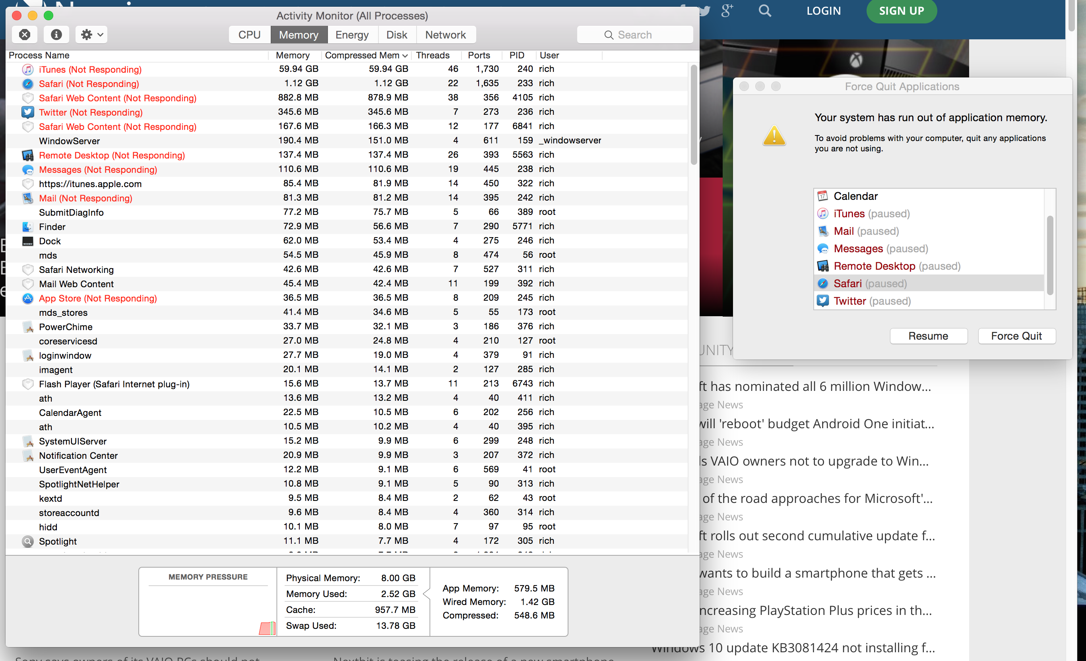Viewport: 1086px width, 661px height.
Task: Click the Force Quit button
Action: pyautogui.click(x=1016, y=336)
